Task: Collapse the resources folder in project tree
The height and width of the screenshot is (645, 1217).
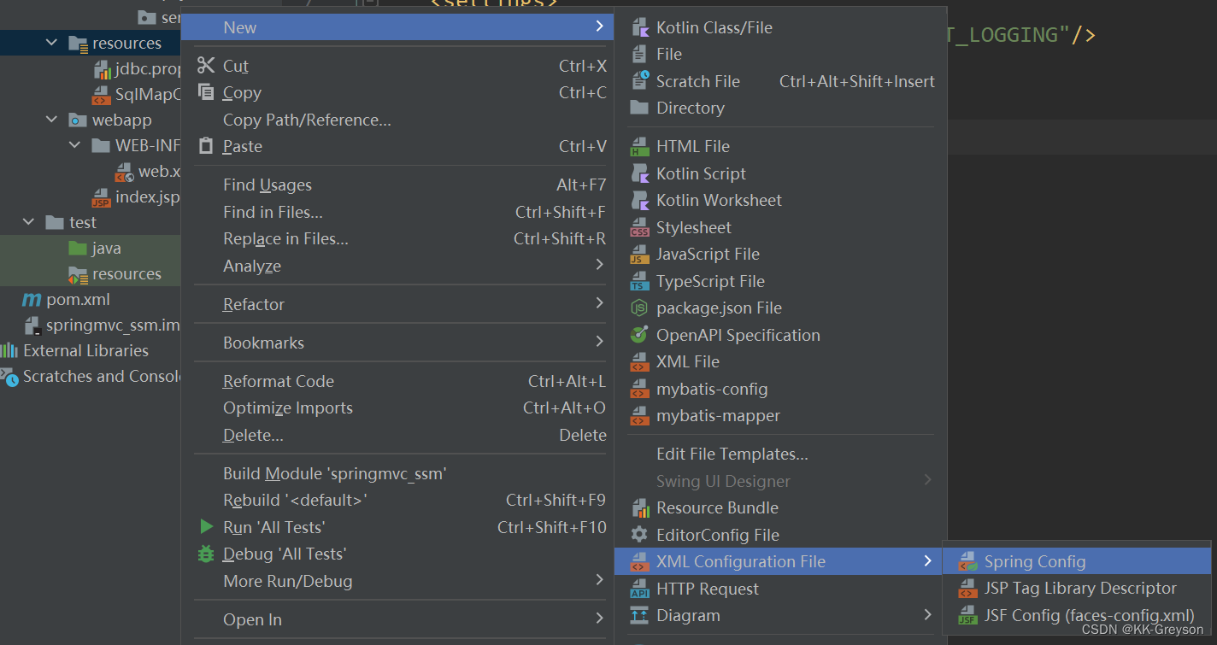Action: (x=52, y=43)
